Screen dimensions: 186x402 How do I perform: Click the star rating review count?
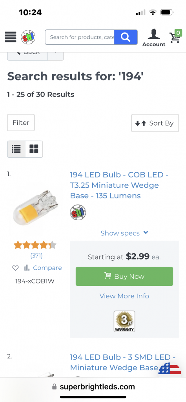point(36,255)
